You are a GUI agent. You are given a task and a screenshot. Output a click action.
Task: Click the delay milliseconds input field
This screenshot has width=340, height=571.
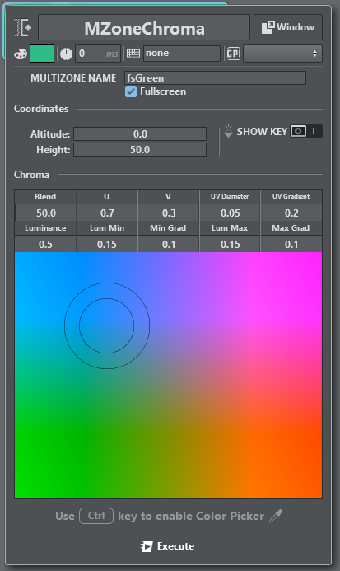pos(98,54)
